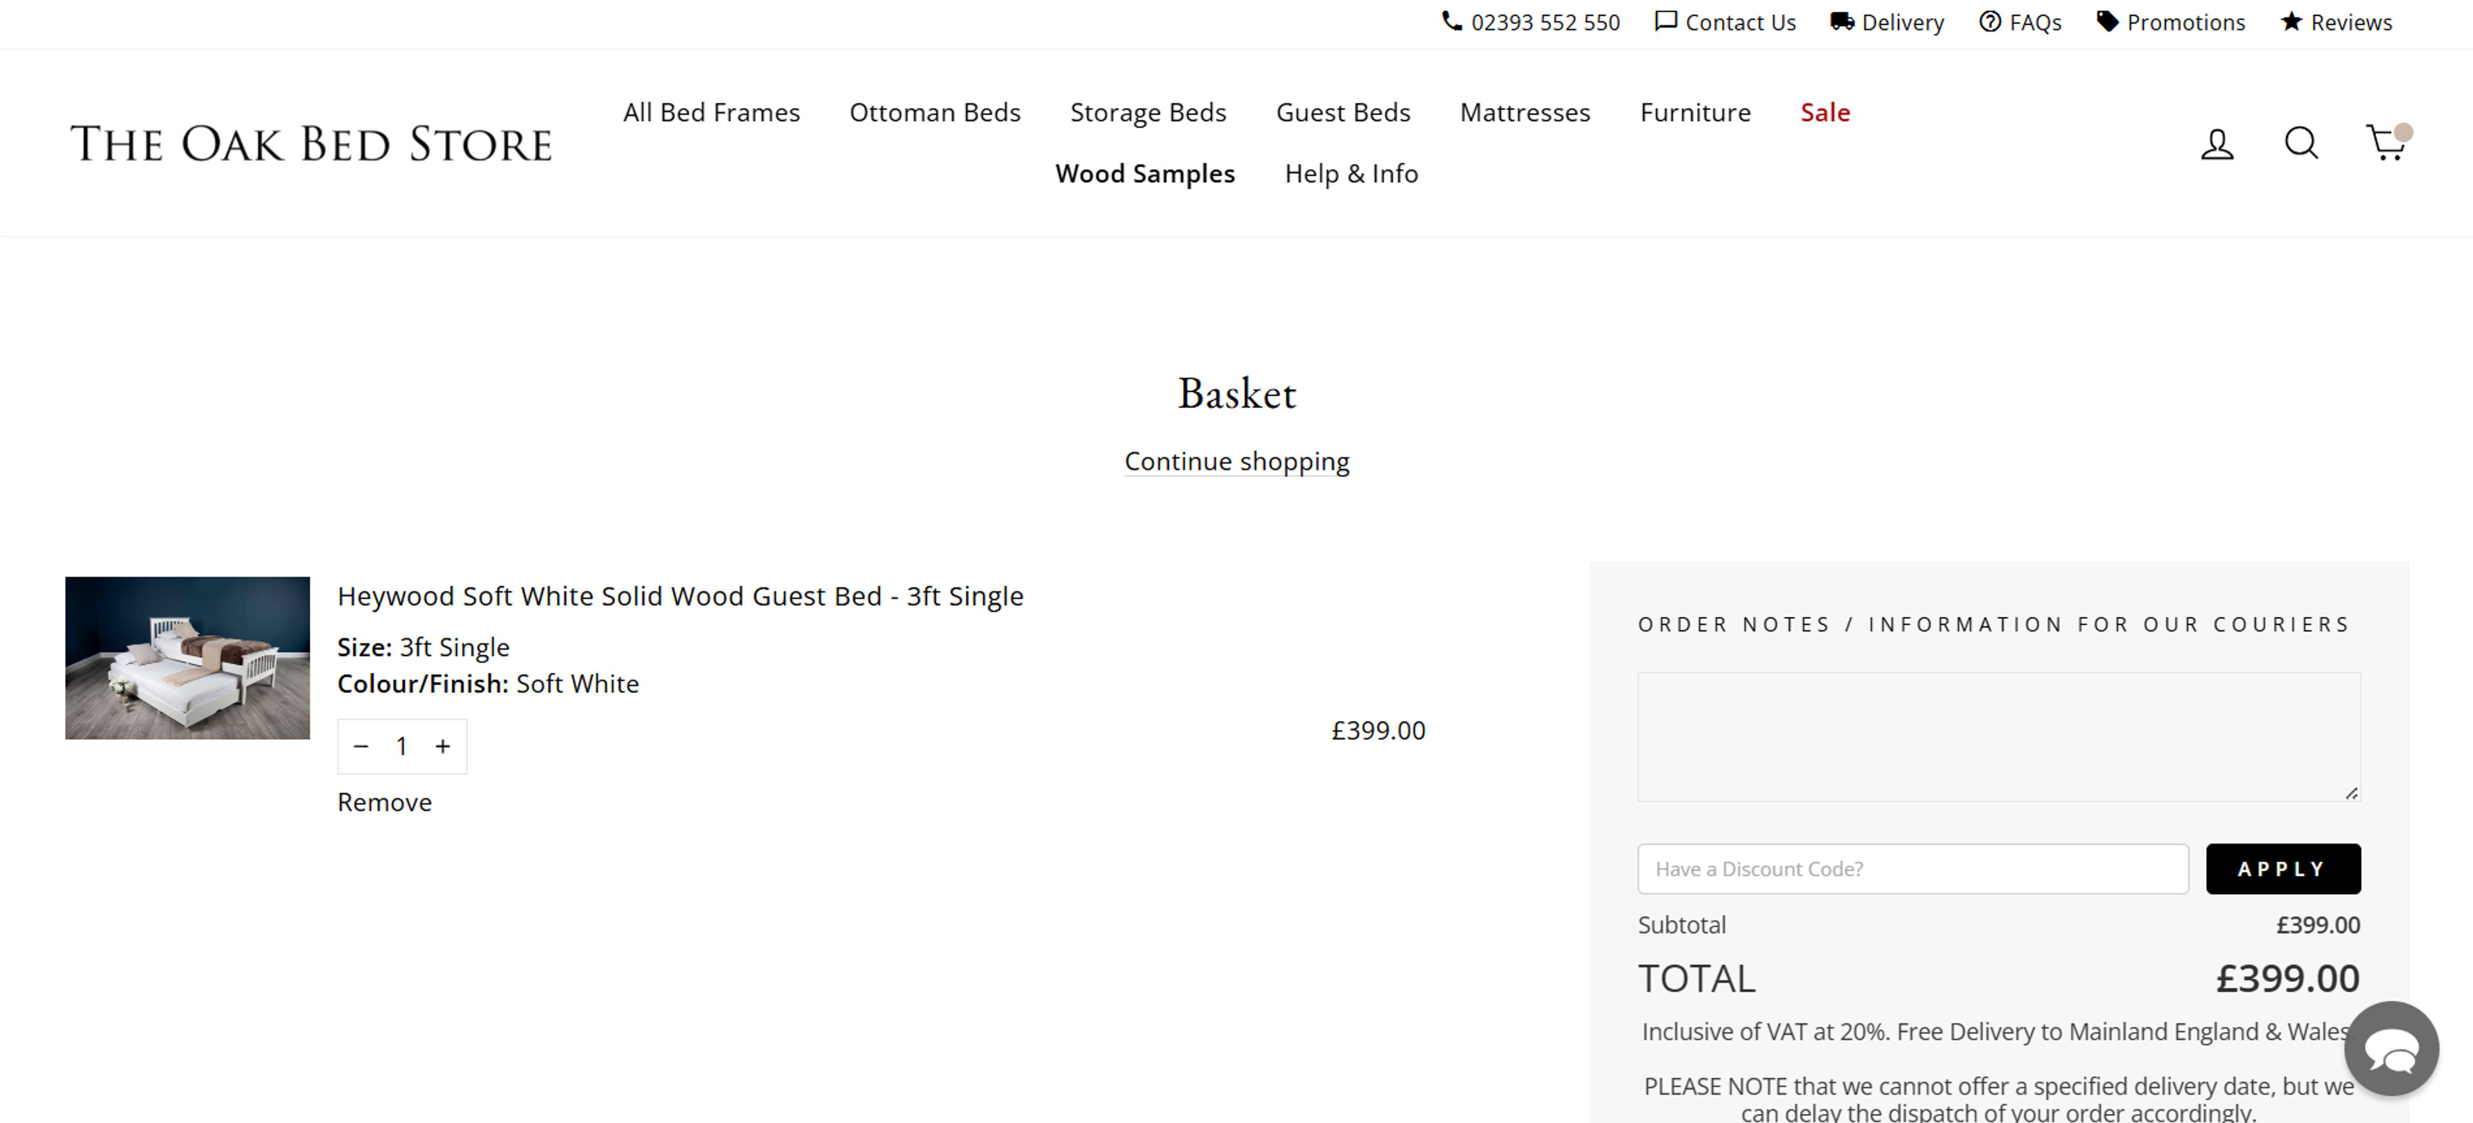Click the Continue shopping link
2473x1123 pixels.
(1236, 462)
